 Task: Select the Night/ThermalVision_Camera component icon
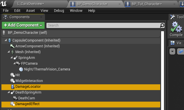pos(21,69)
